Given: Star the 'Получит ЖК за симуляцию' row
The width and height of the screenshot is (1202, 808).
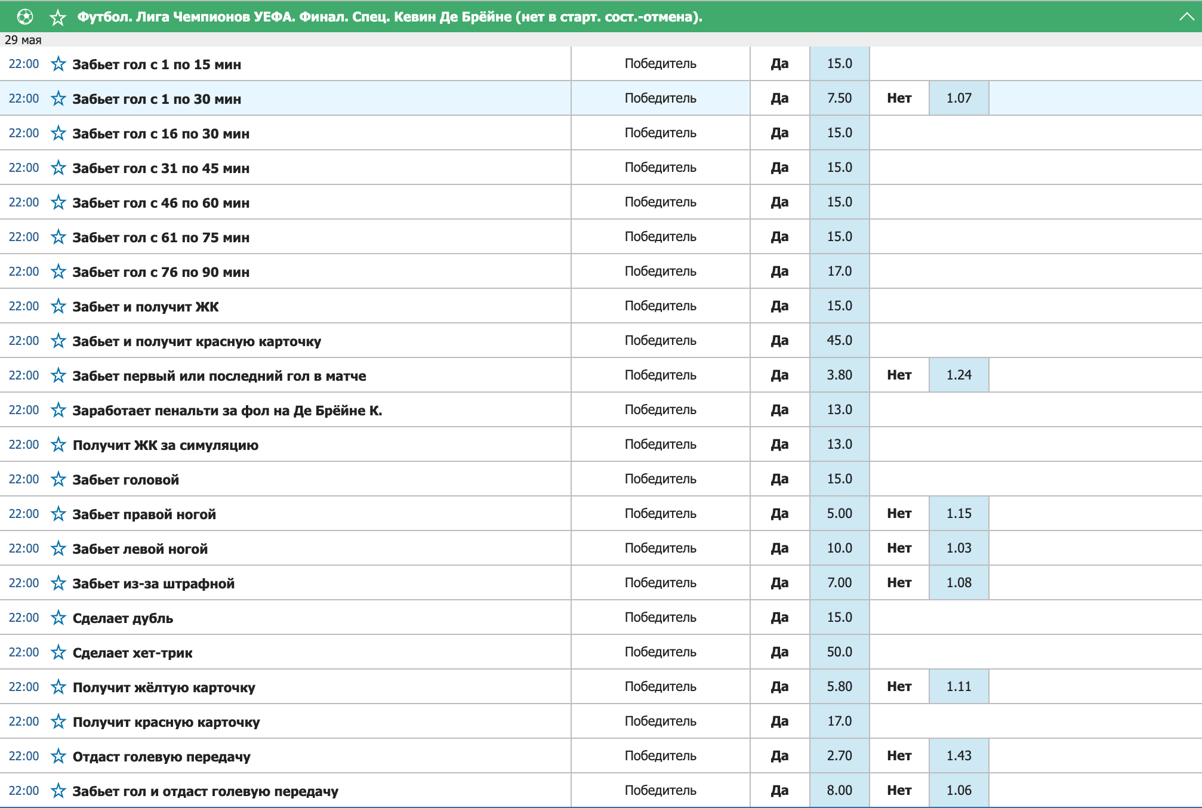Looking at the screenshot, I should 58,445.
